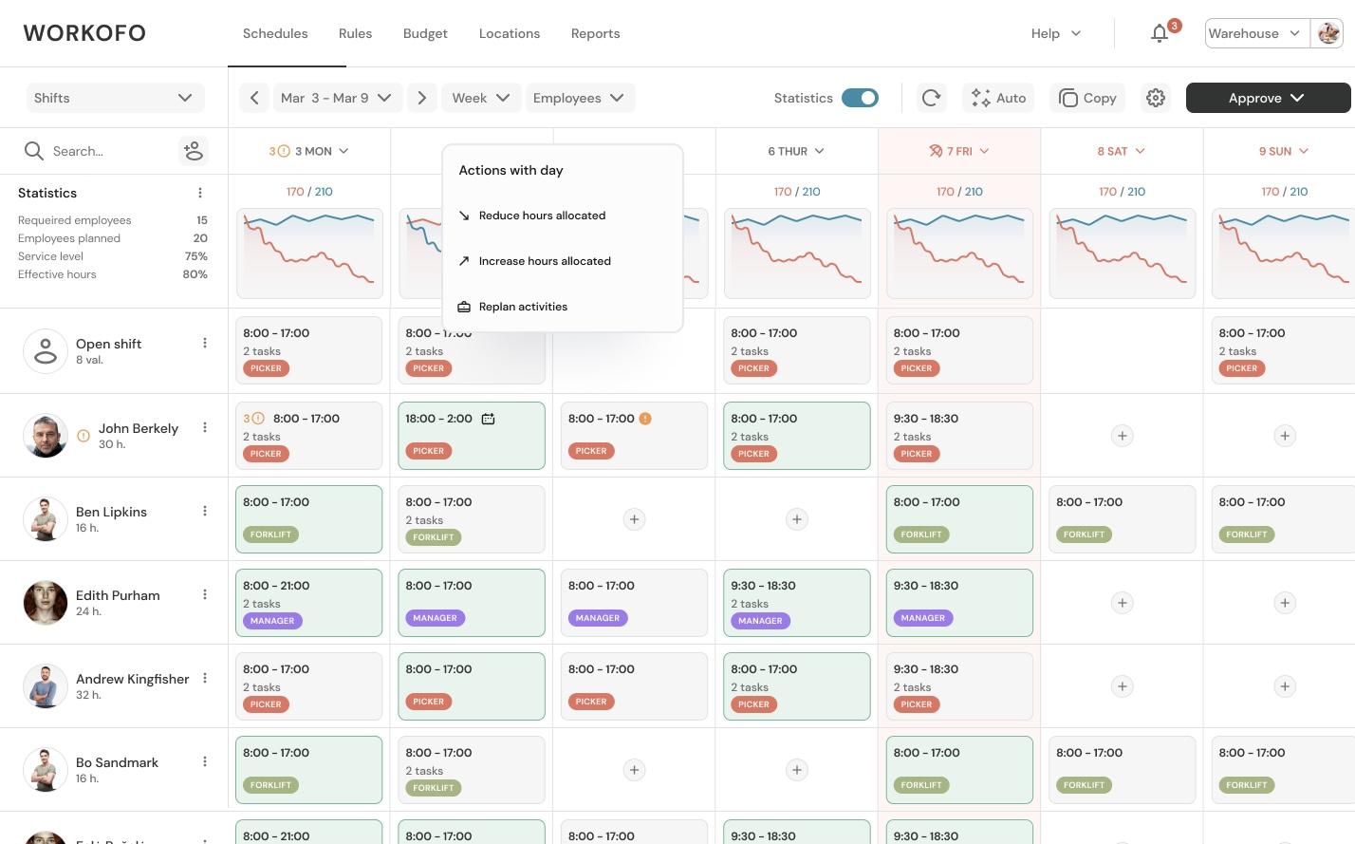Select Reduce hours allocated

pyautogui.click(x=542, y=216)
